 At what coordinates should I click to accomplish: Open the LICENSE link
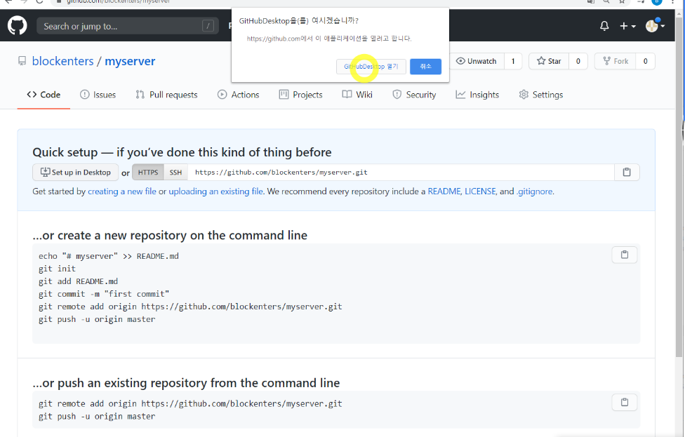[x=480, y=191]
